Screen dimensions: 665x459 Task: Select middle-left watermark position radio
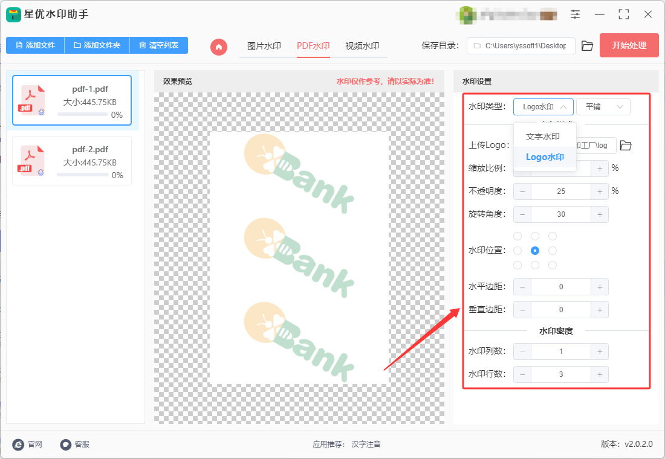click(517, 251)
